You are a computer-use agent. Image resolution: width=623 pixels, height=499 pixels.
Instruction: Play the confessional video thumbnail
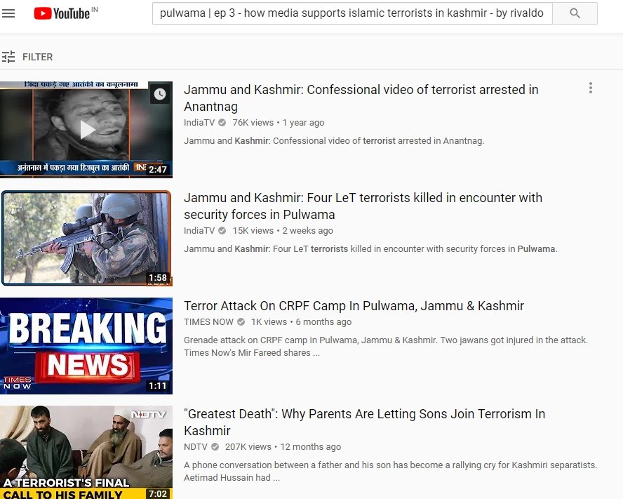coord(86,130)
